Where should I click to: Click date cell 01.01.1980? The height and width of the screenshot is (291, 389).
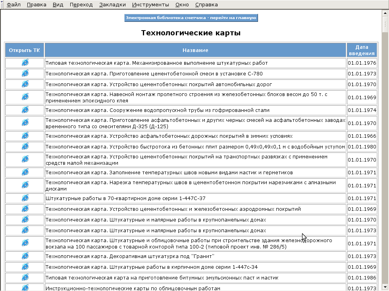point(362,147)
